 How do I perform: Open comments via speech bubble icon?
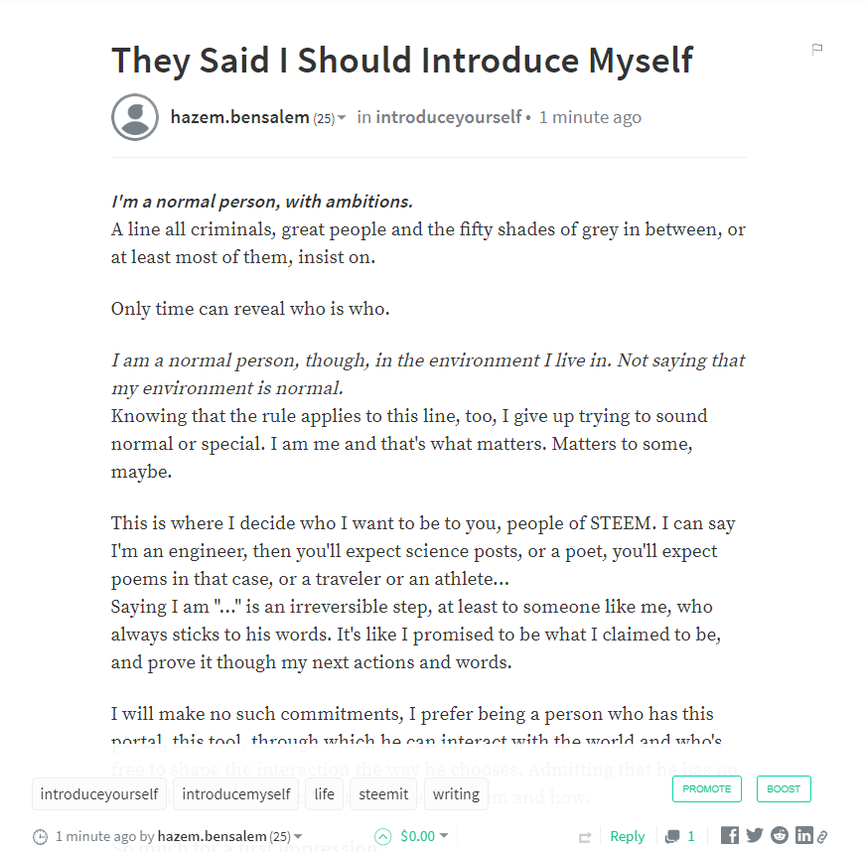(x=673, y=836)
